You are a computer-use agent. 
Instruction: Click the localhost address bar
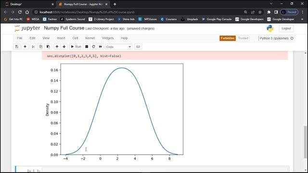pos(138,12)
